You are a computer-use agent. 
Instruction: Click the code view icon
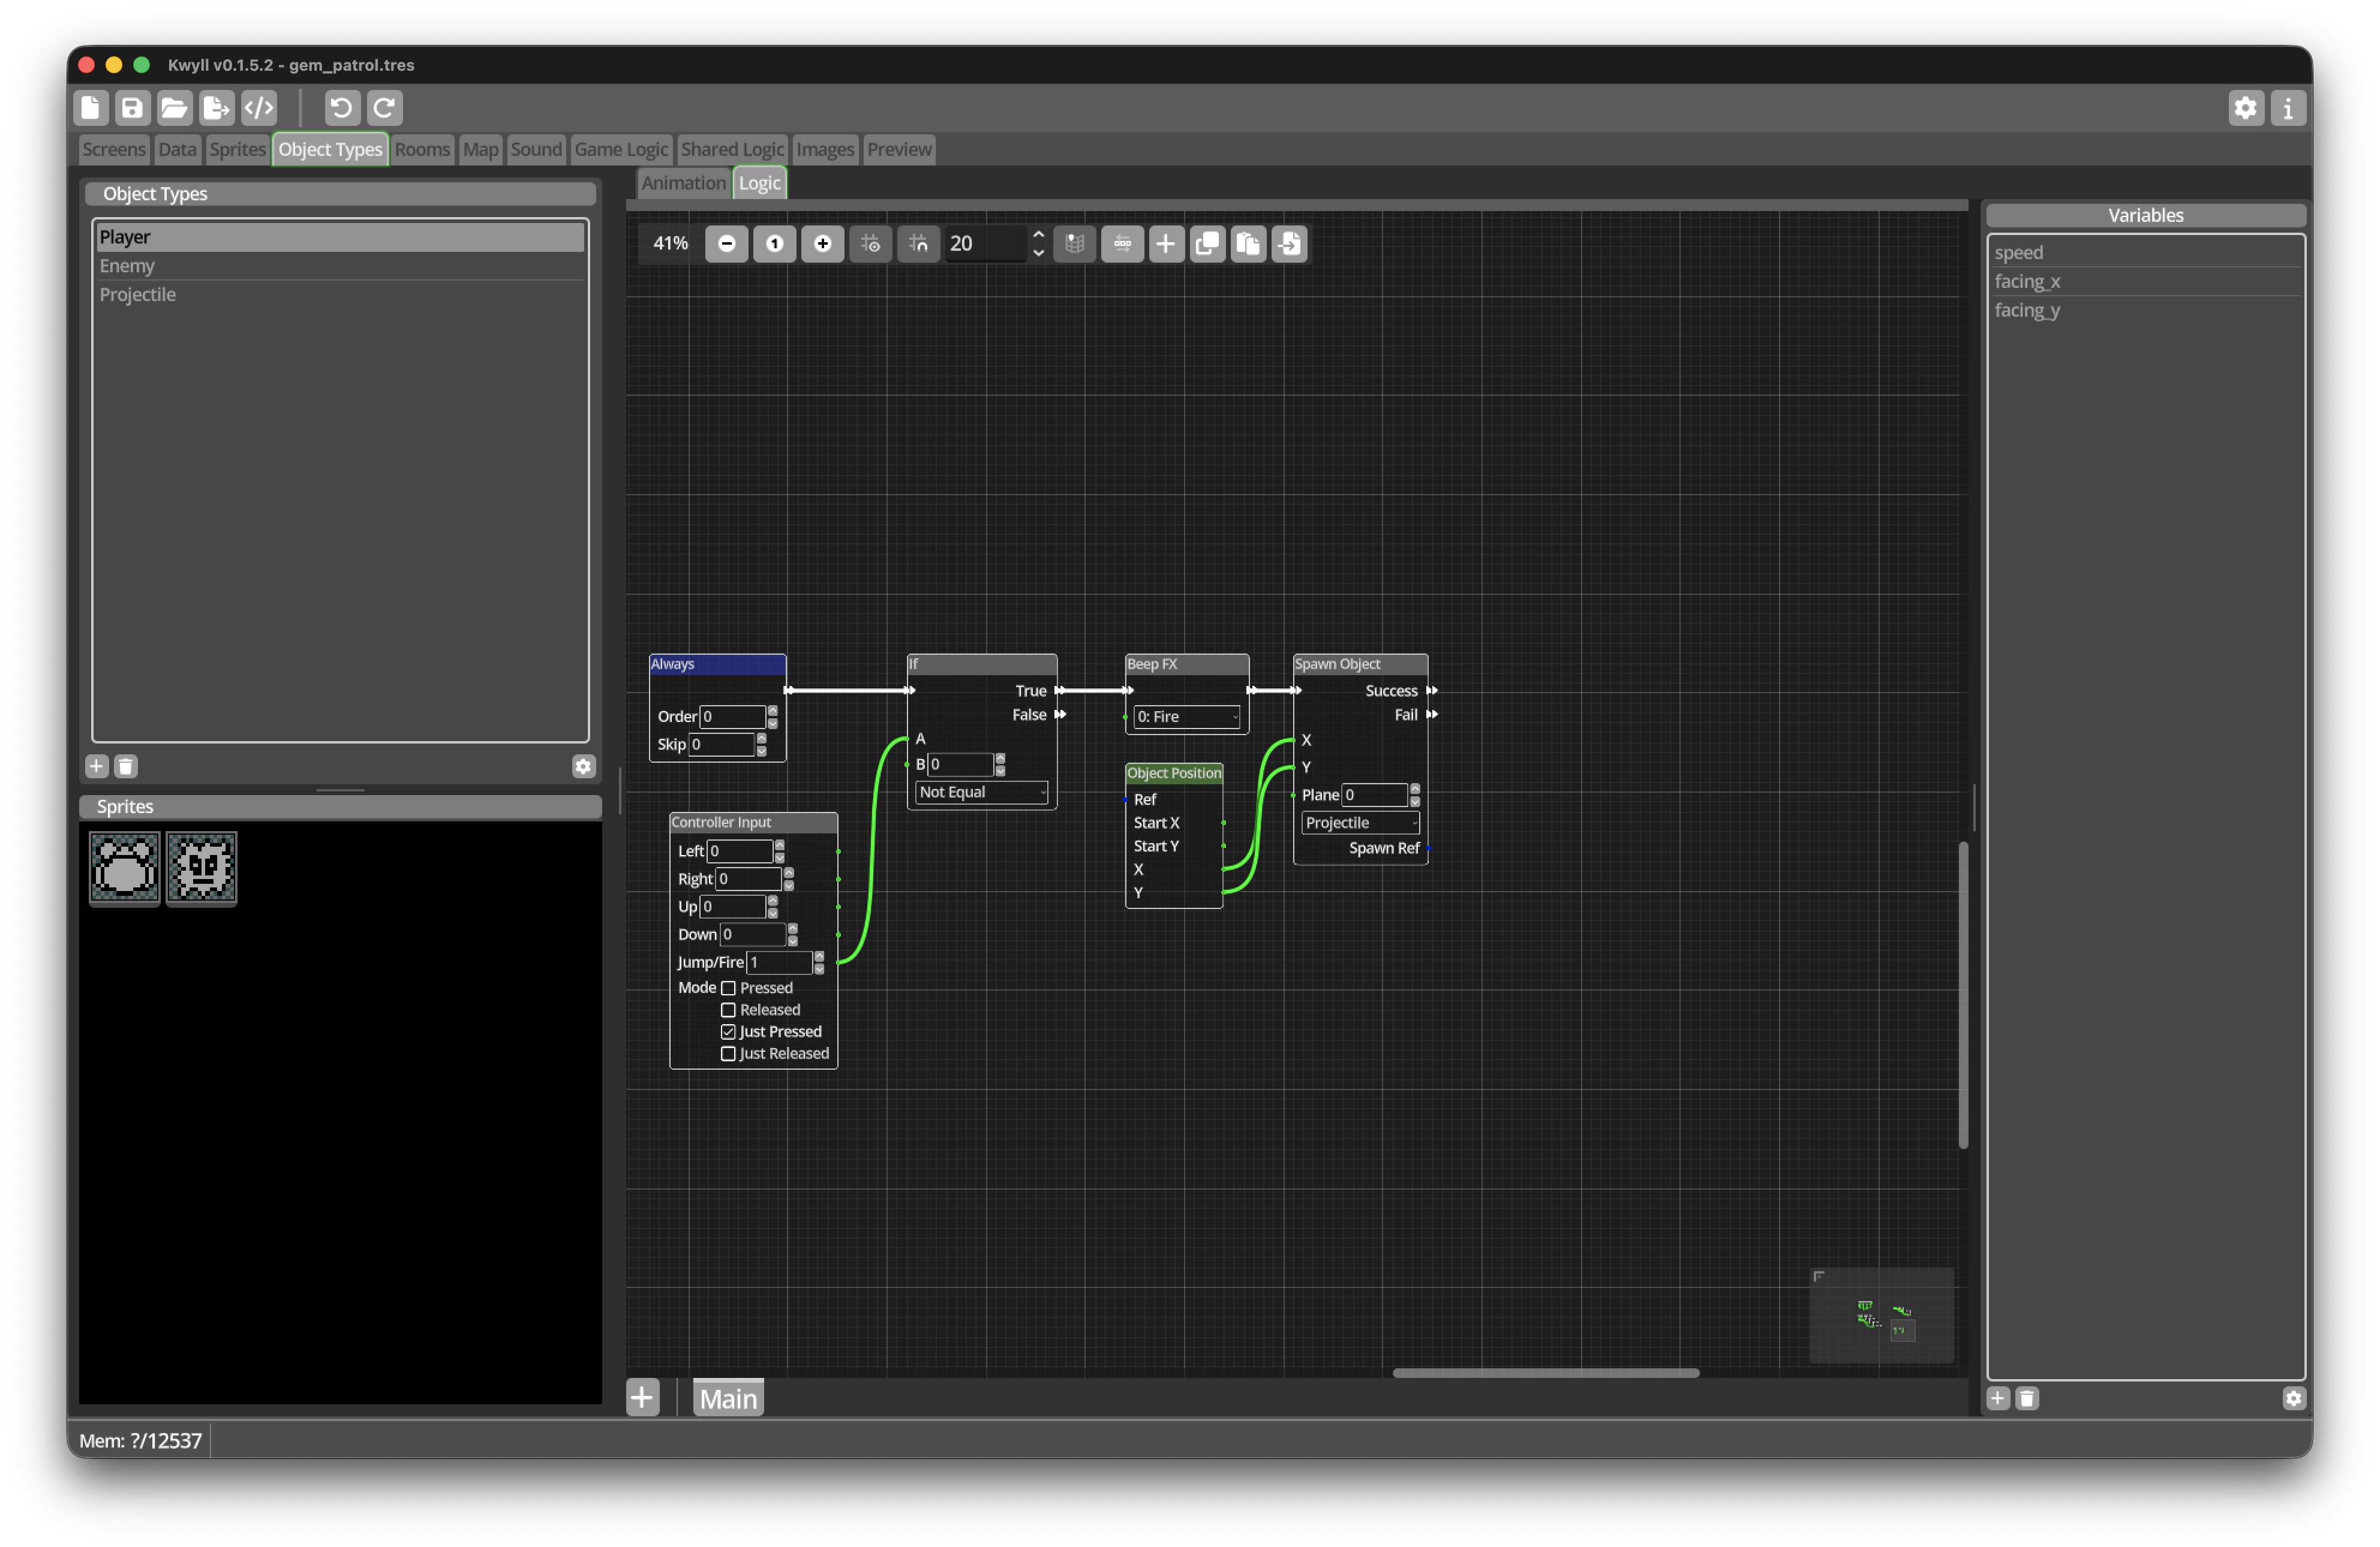259,108
